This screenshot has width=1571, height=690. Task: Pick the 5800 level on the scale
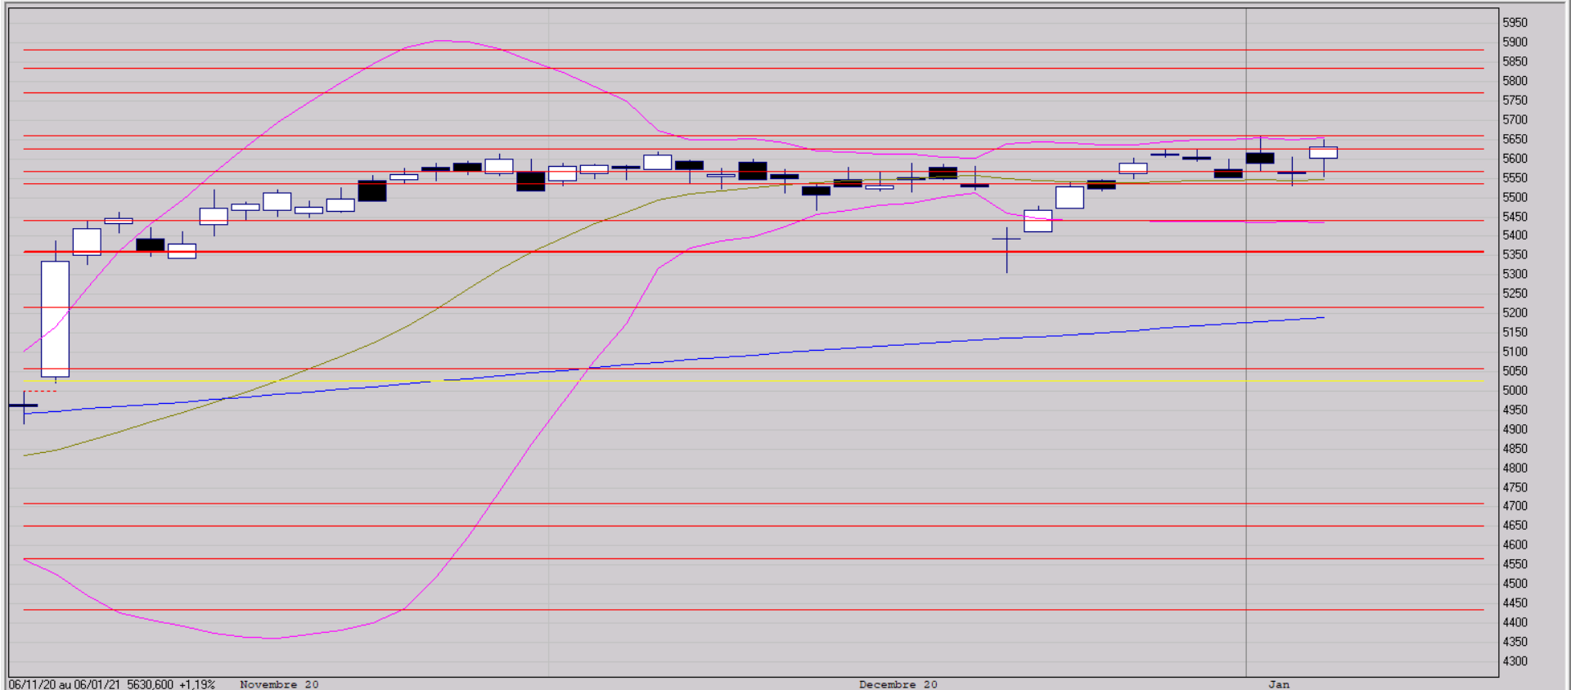1515,81
